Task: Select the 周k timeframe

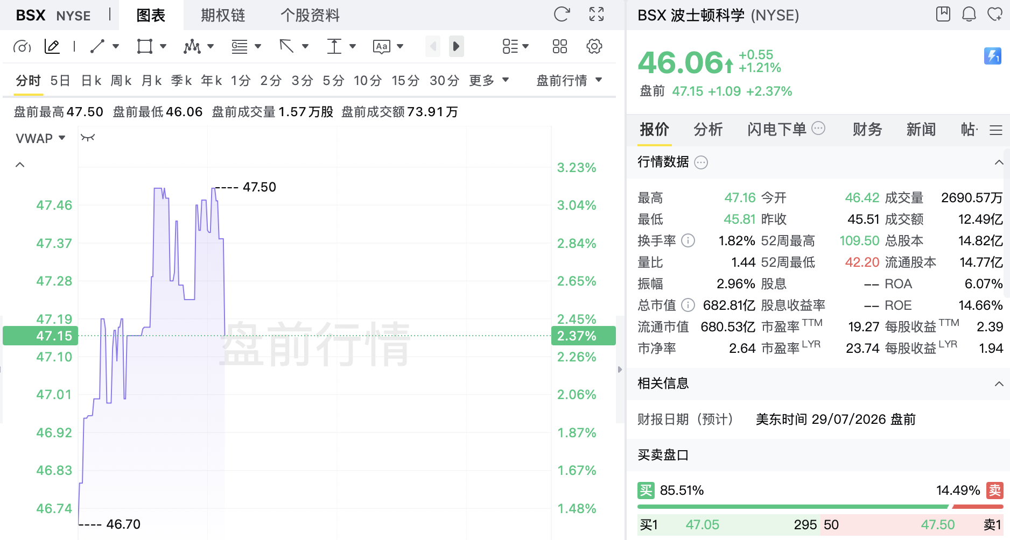Action: pyautogui.click(x=121, y=80)
